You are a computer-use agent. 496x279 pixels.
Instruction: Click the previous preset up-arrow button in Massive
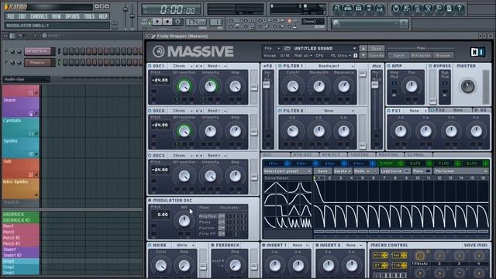coord(363,48)
